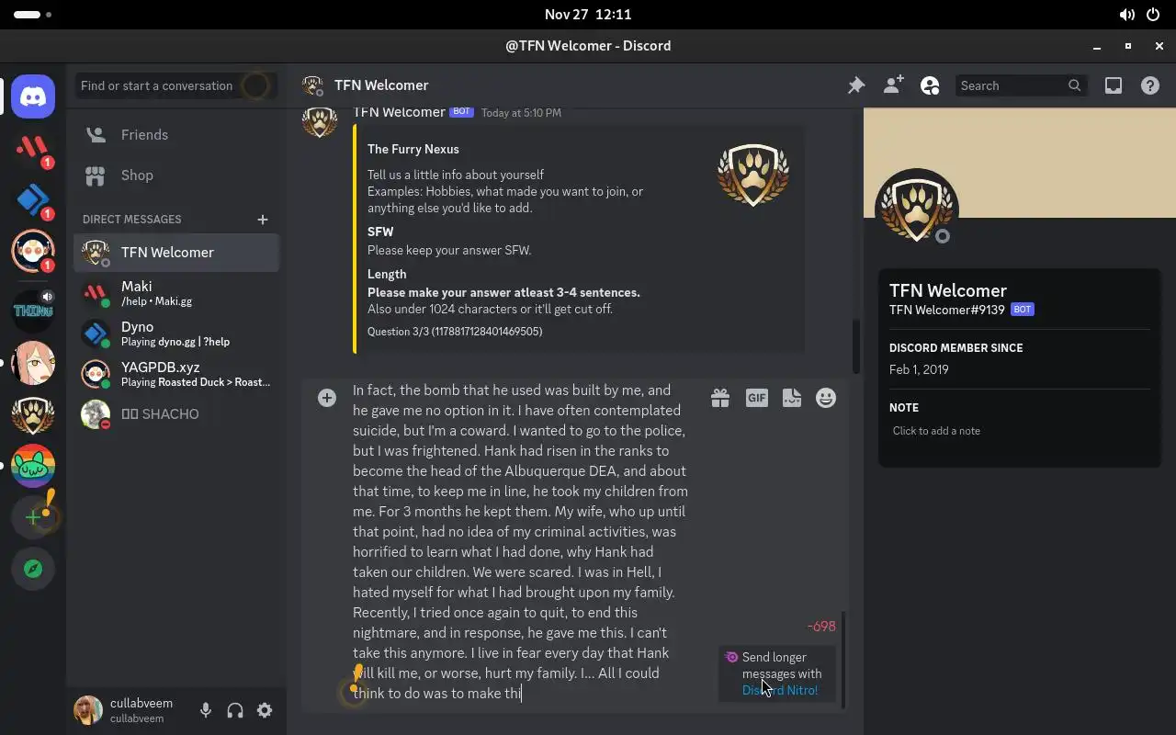The image size is (1176, 735).
Task: Open Discord home direct messages icon
Action: [x=33, y=96]
